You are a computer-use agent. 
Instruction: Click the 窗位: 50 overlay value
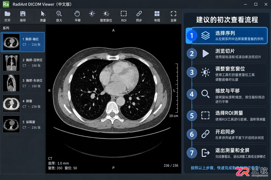(71, 168)
